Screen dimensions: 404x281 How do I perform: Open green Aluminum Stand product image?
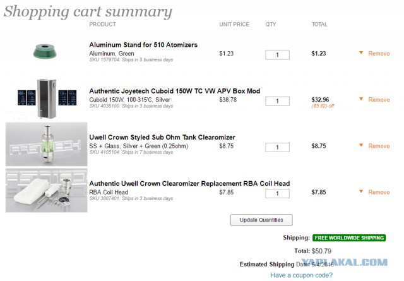tap(45, 51)
